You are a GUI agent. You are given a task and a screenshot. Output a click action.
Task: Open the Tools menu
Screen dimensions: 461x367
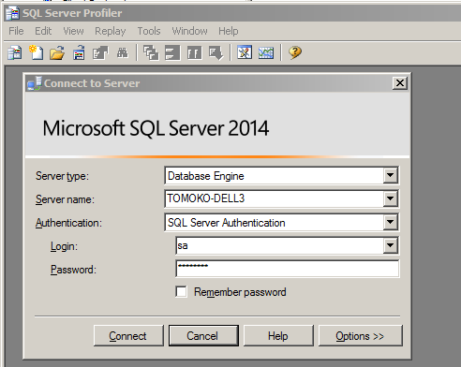tap(149, 31)
